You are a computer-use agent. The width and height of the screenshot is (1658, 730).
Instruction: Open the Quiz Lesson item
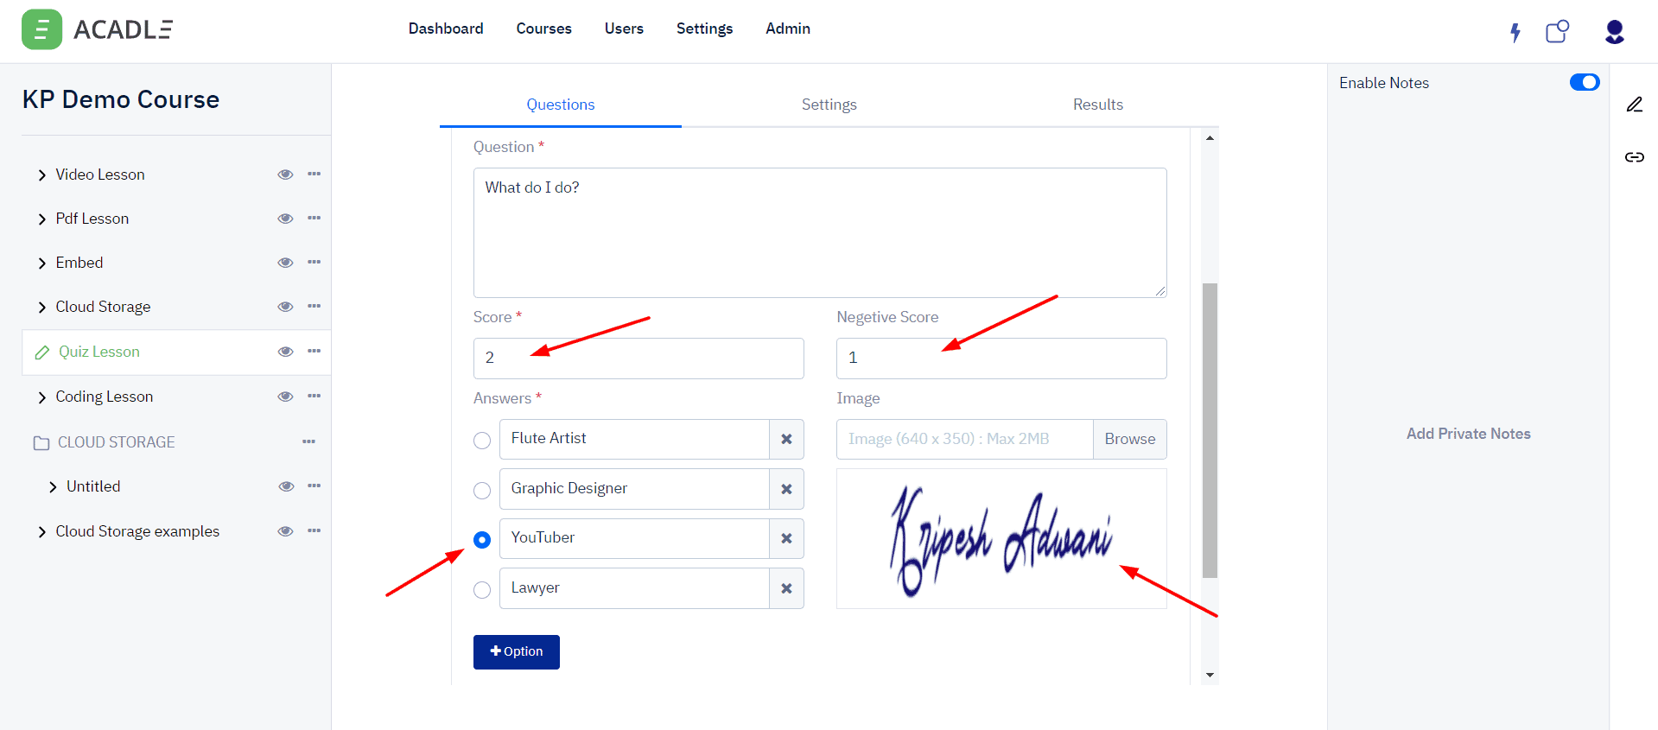click(99, 352)
